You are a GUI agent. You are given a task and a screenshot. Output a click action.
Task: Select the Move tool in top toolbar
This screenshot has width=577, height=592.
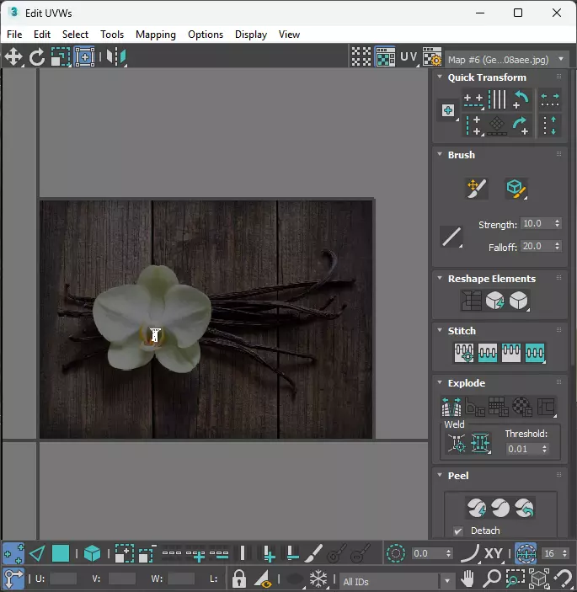point(13,57)
